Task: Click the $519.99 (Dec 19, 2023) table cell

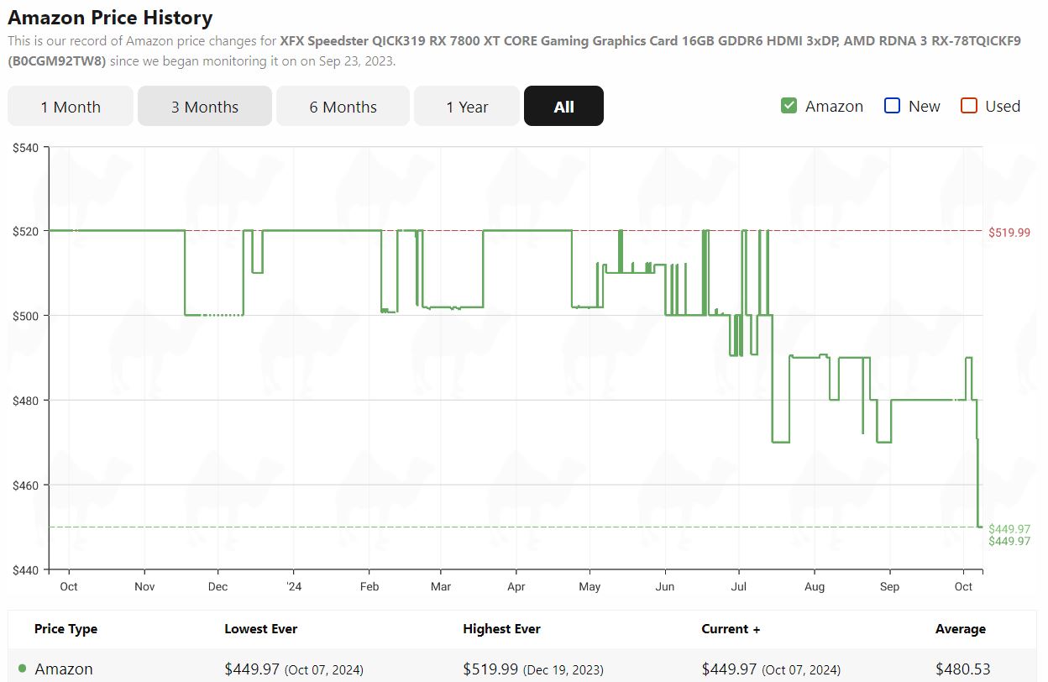Action: tap(533, 669)
